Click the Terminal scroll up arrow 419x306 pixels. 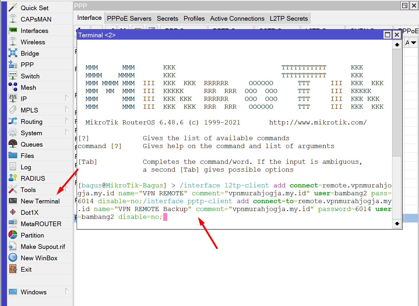click(397, 45)
